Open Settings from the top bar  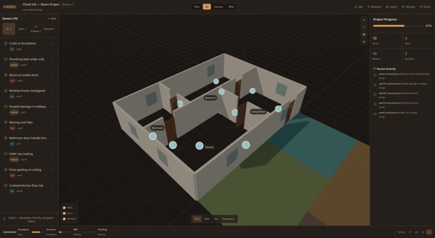(409, 6)
